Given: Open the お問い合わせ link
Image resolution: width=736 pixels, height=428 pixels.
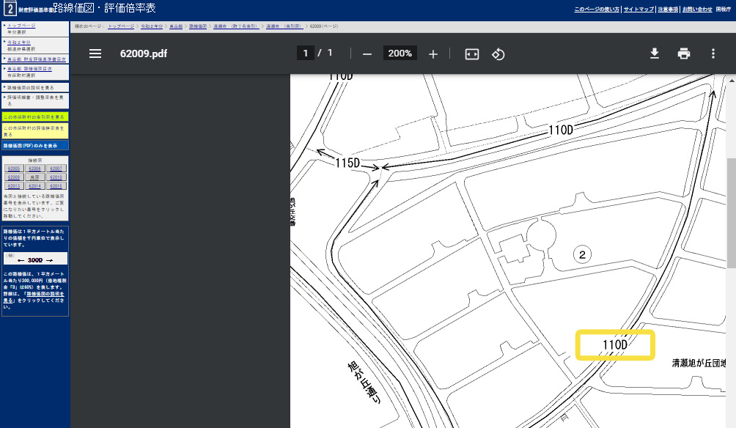Looking at the screenshot, I should pos(696,9).
